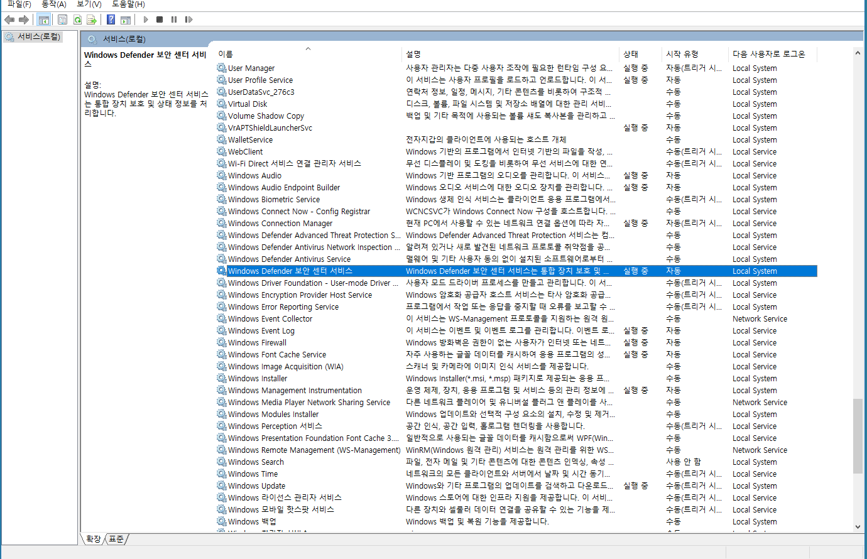Click the gear icon beside Windows Audio

click(222, 175)
